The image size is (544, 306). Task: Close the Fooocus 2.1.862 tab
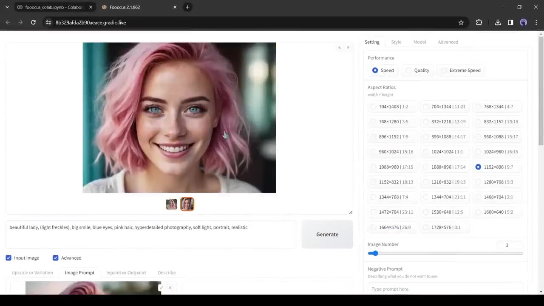click(x=175, y=7)
